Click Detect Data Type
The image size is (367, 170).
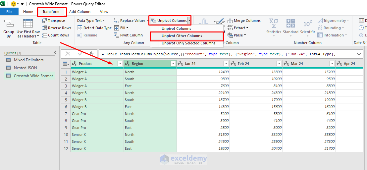[x=94, y=28]
